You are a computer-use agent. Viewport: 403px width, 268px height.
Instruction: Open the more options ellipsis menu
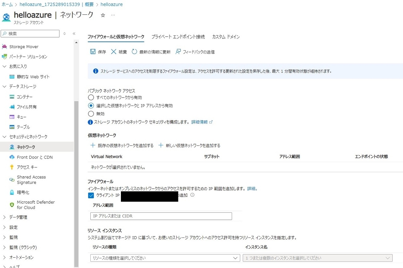click(113, 15)
